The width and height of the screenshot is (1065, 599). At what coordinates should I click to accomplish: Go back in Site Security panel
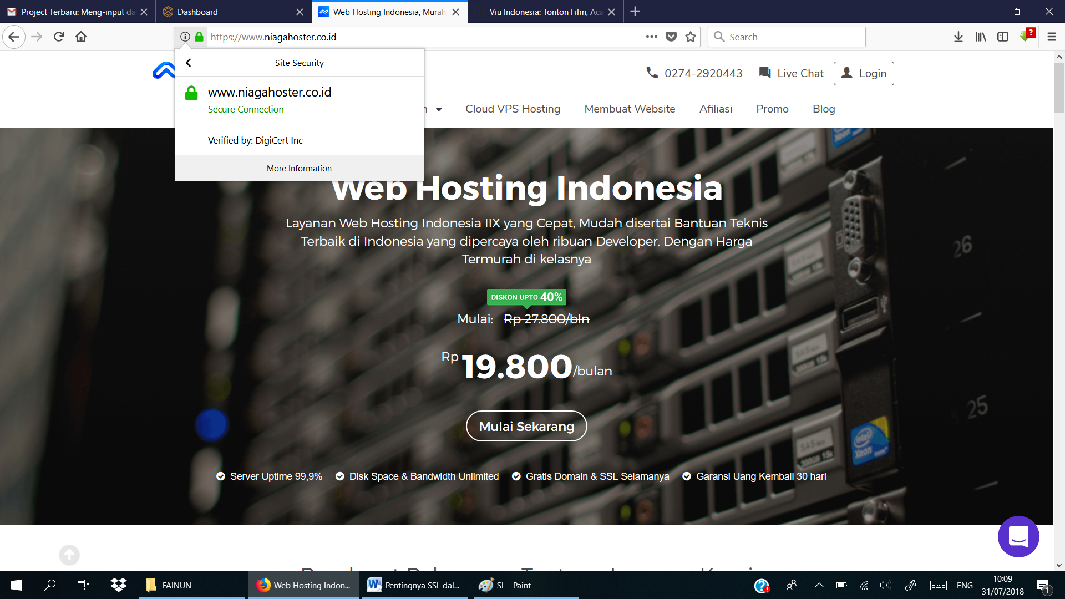click(189, 63)
